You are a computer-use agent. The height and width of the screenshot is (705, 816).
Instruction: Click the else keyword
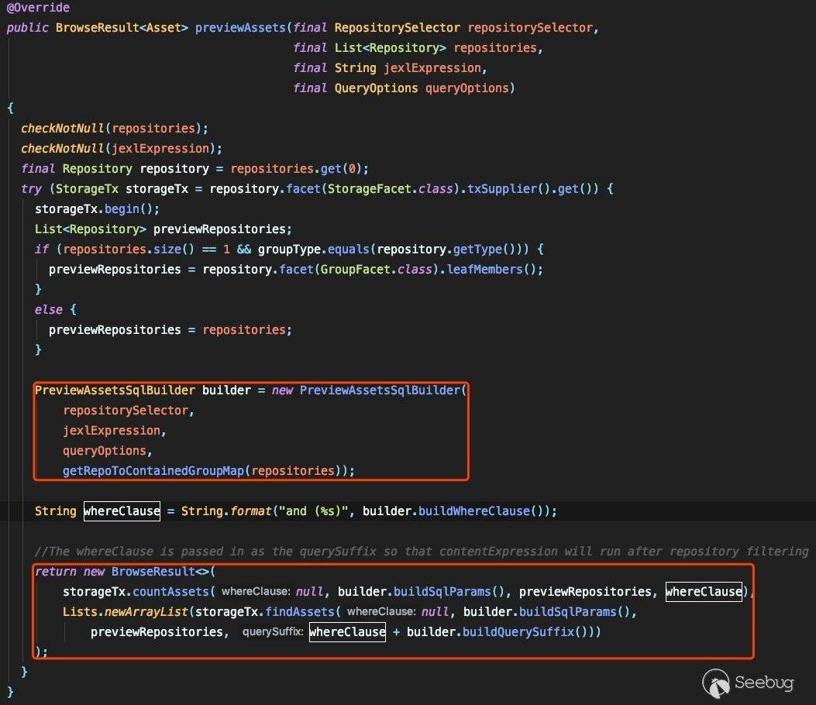(x=48, y=310)
